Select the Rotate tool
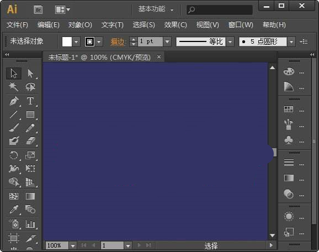Image resolution: width=319 pixels, height=252 pixels. 14,155
